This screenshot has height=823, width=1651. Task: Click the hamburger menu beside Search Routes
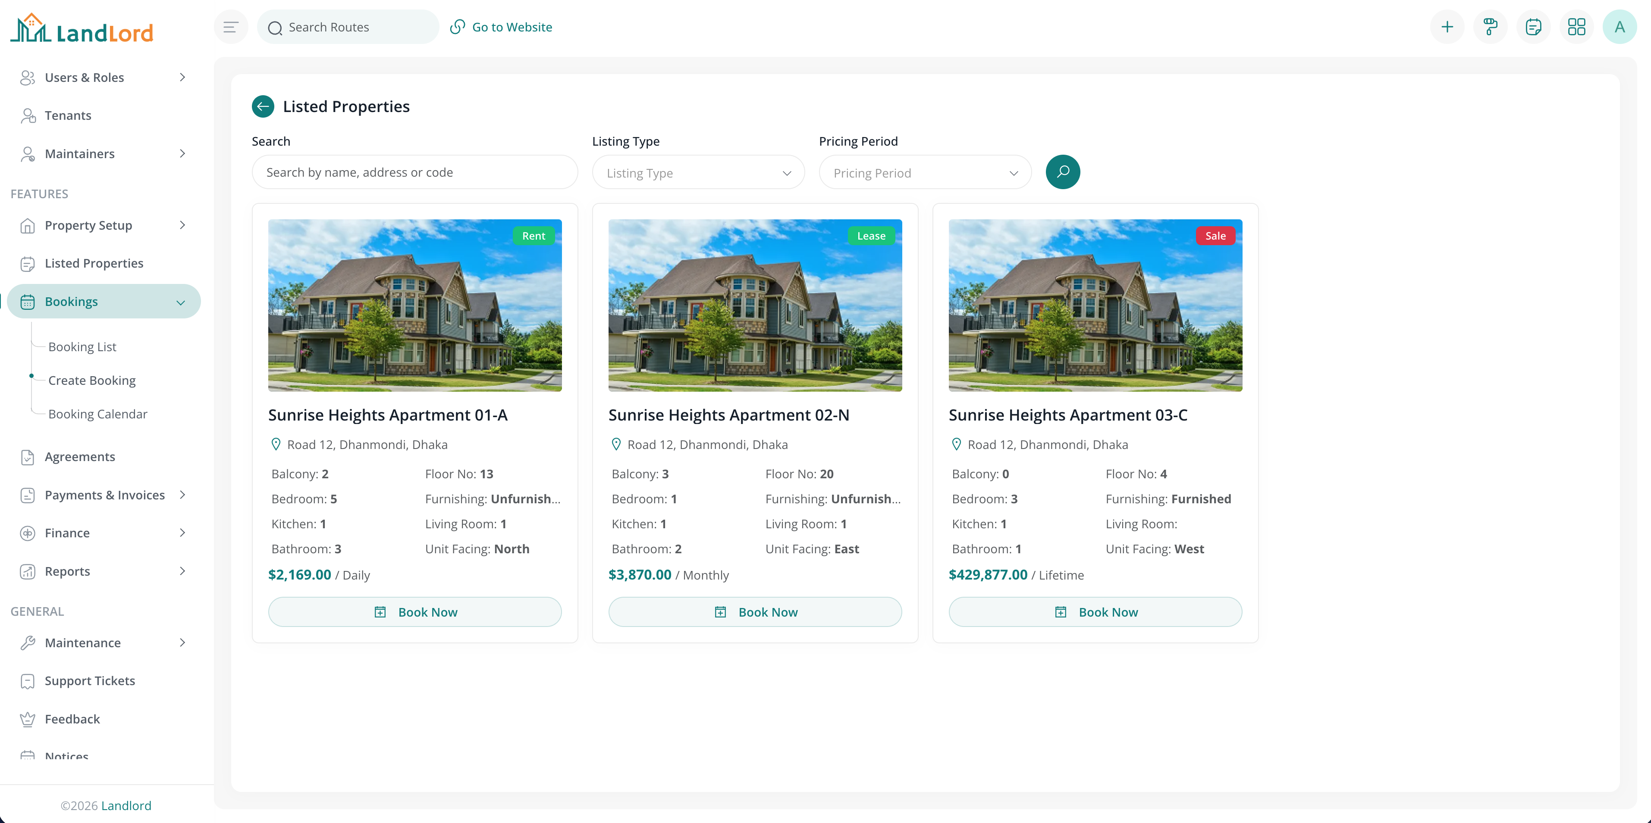coord(231,26)
